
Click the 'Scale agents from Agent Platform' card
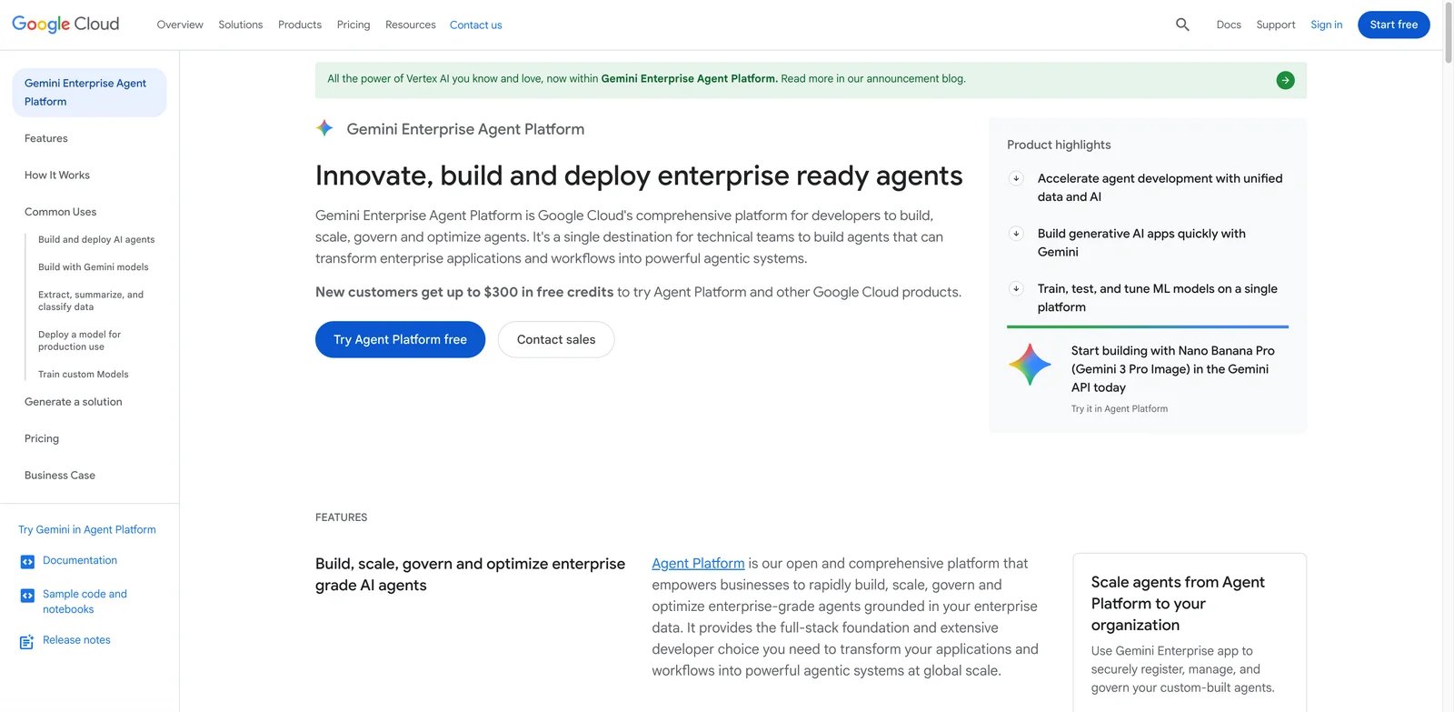pyautogui.click(x=1190, y=632)
